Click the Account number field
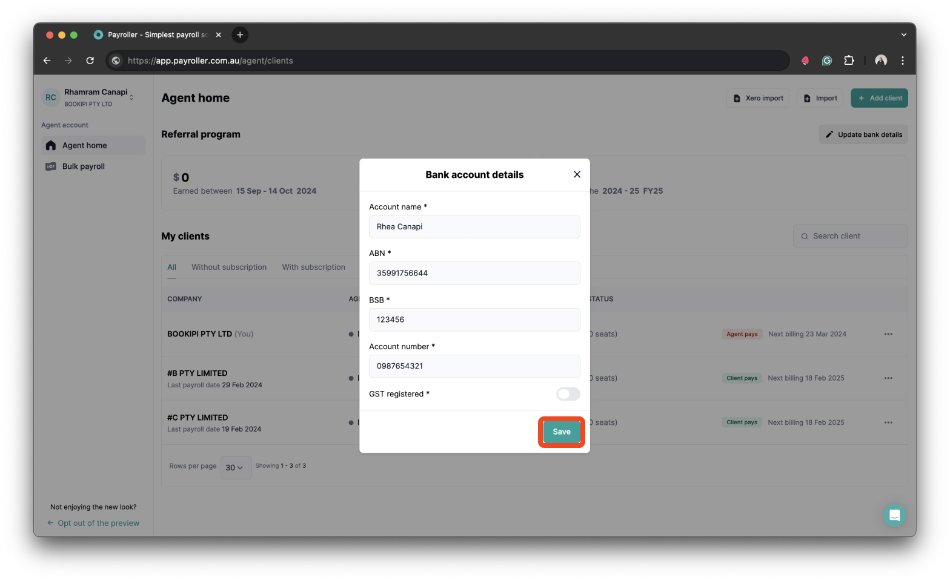The width and height of the screenshot is (950, 581). pyautogui.click(x=474, y=366)
